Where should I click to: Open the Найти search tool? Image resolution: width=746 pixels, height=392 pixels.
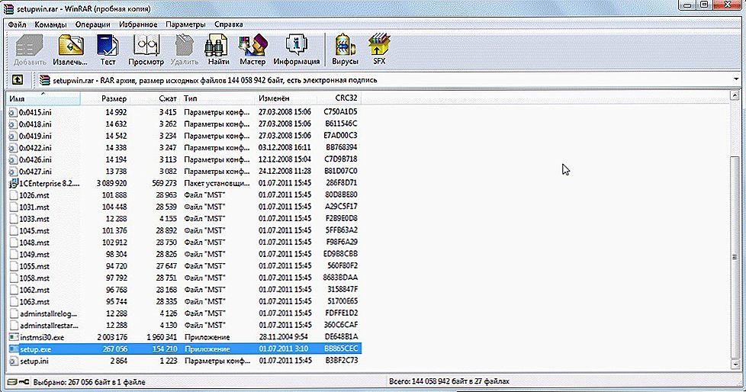click(x=218, y=50)
